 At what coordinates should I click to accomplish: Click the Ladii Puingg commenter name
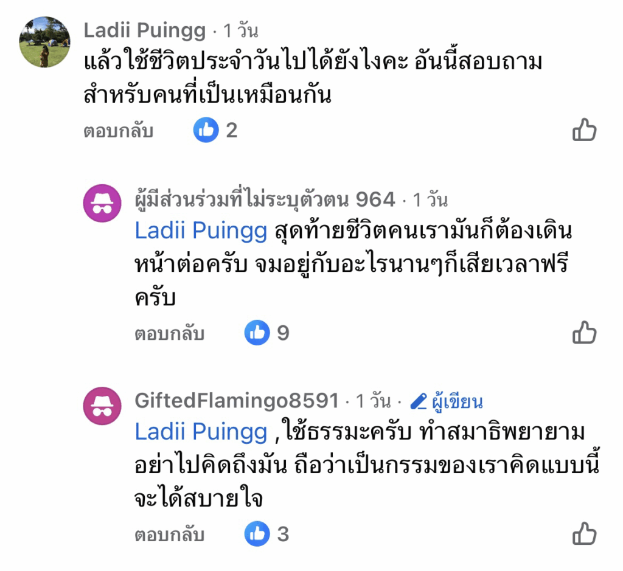144,30
